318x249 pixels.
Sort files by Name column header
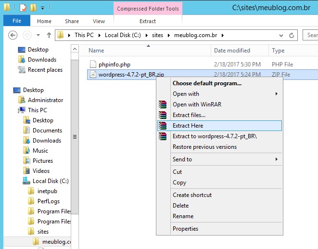(x=146, y=51)
